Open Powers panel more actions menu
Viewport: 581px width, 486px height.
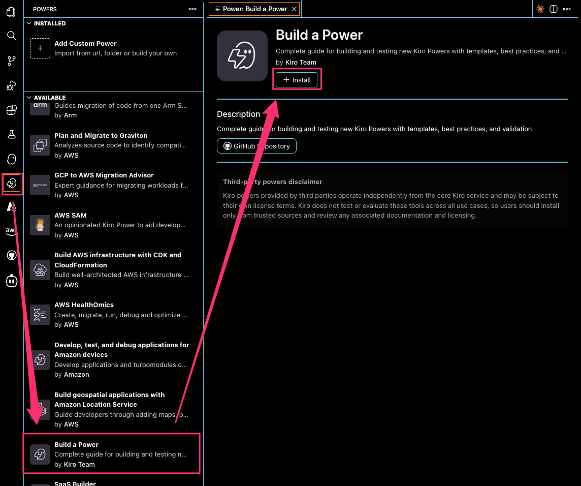click(x=192, y=9)
